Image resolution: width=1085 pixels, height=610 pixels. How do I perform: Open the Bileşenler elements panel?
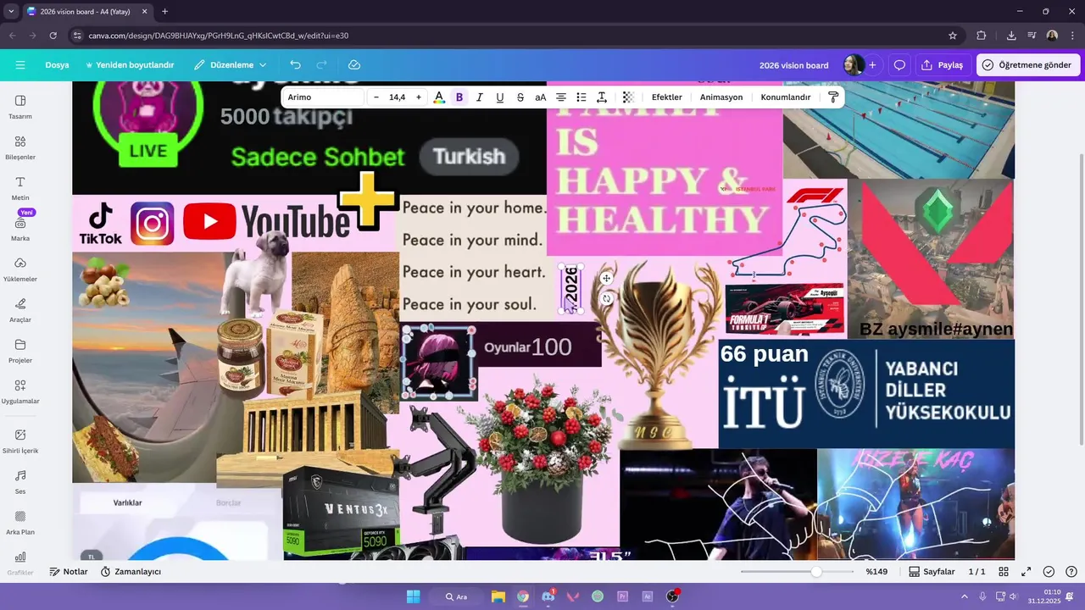pyautogui.click(x=20, y=147)
